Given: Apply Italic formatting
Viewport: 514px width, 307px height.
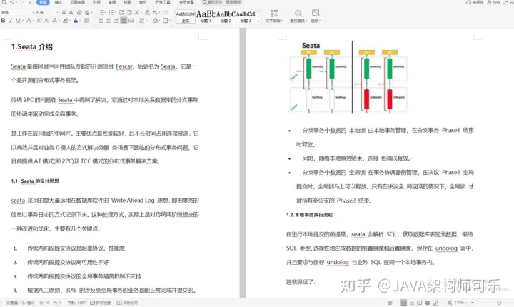Looking at the screenshot, I should [11, 20].
